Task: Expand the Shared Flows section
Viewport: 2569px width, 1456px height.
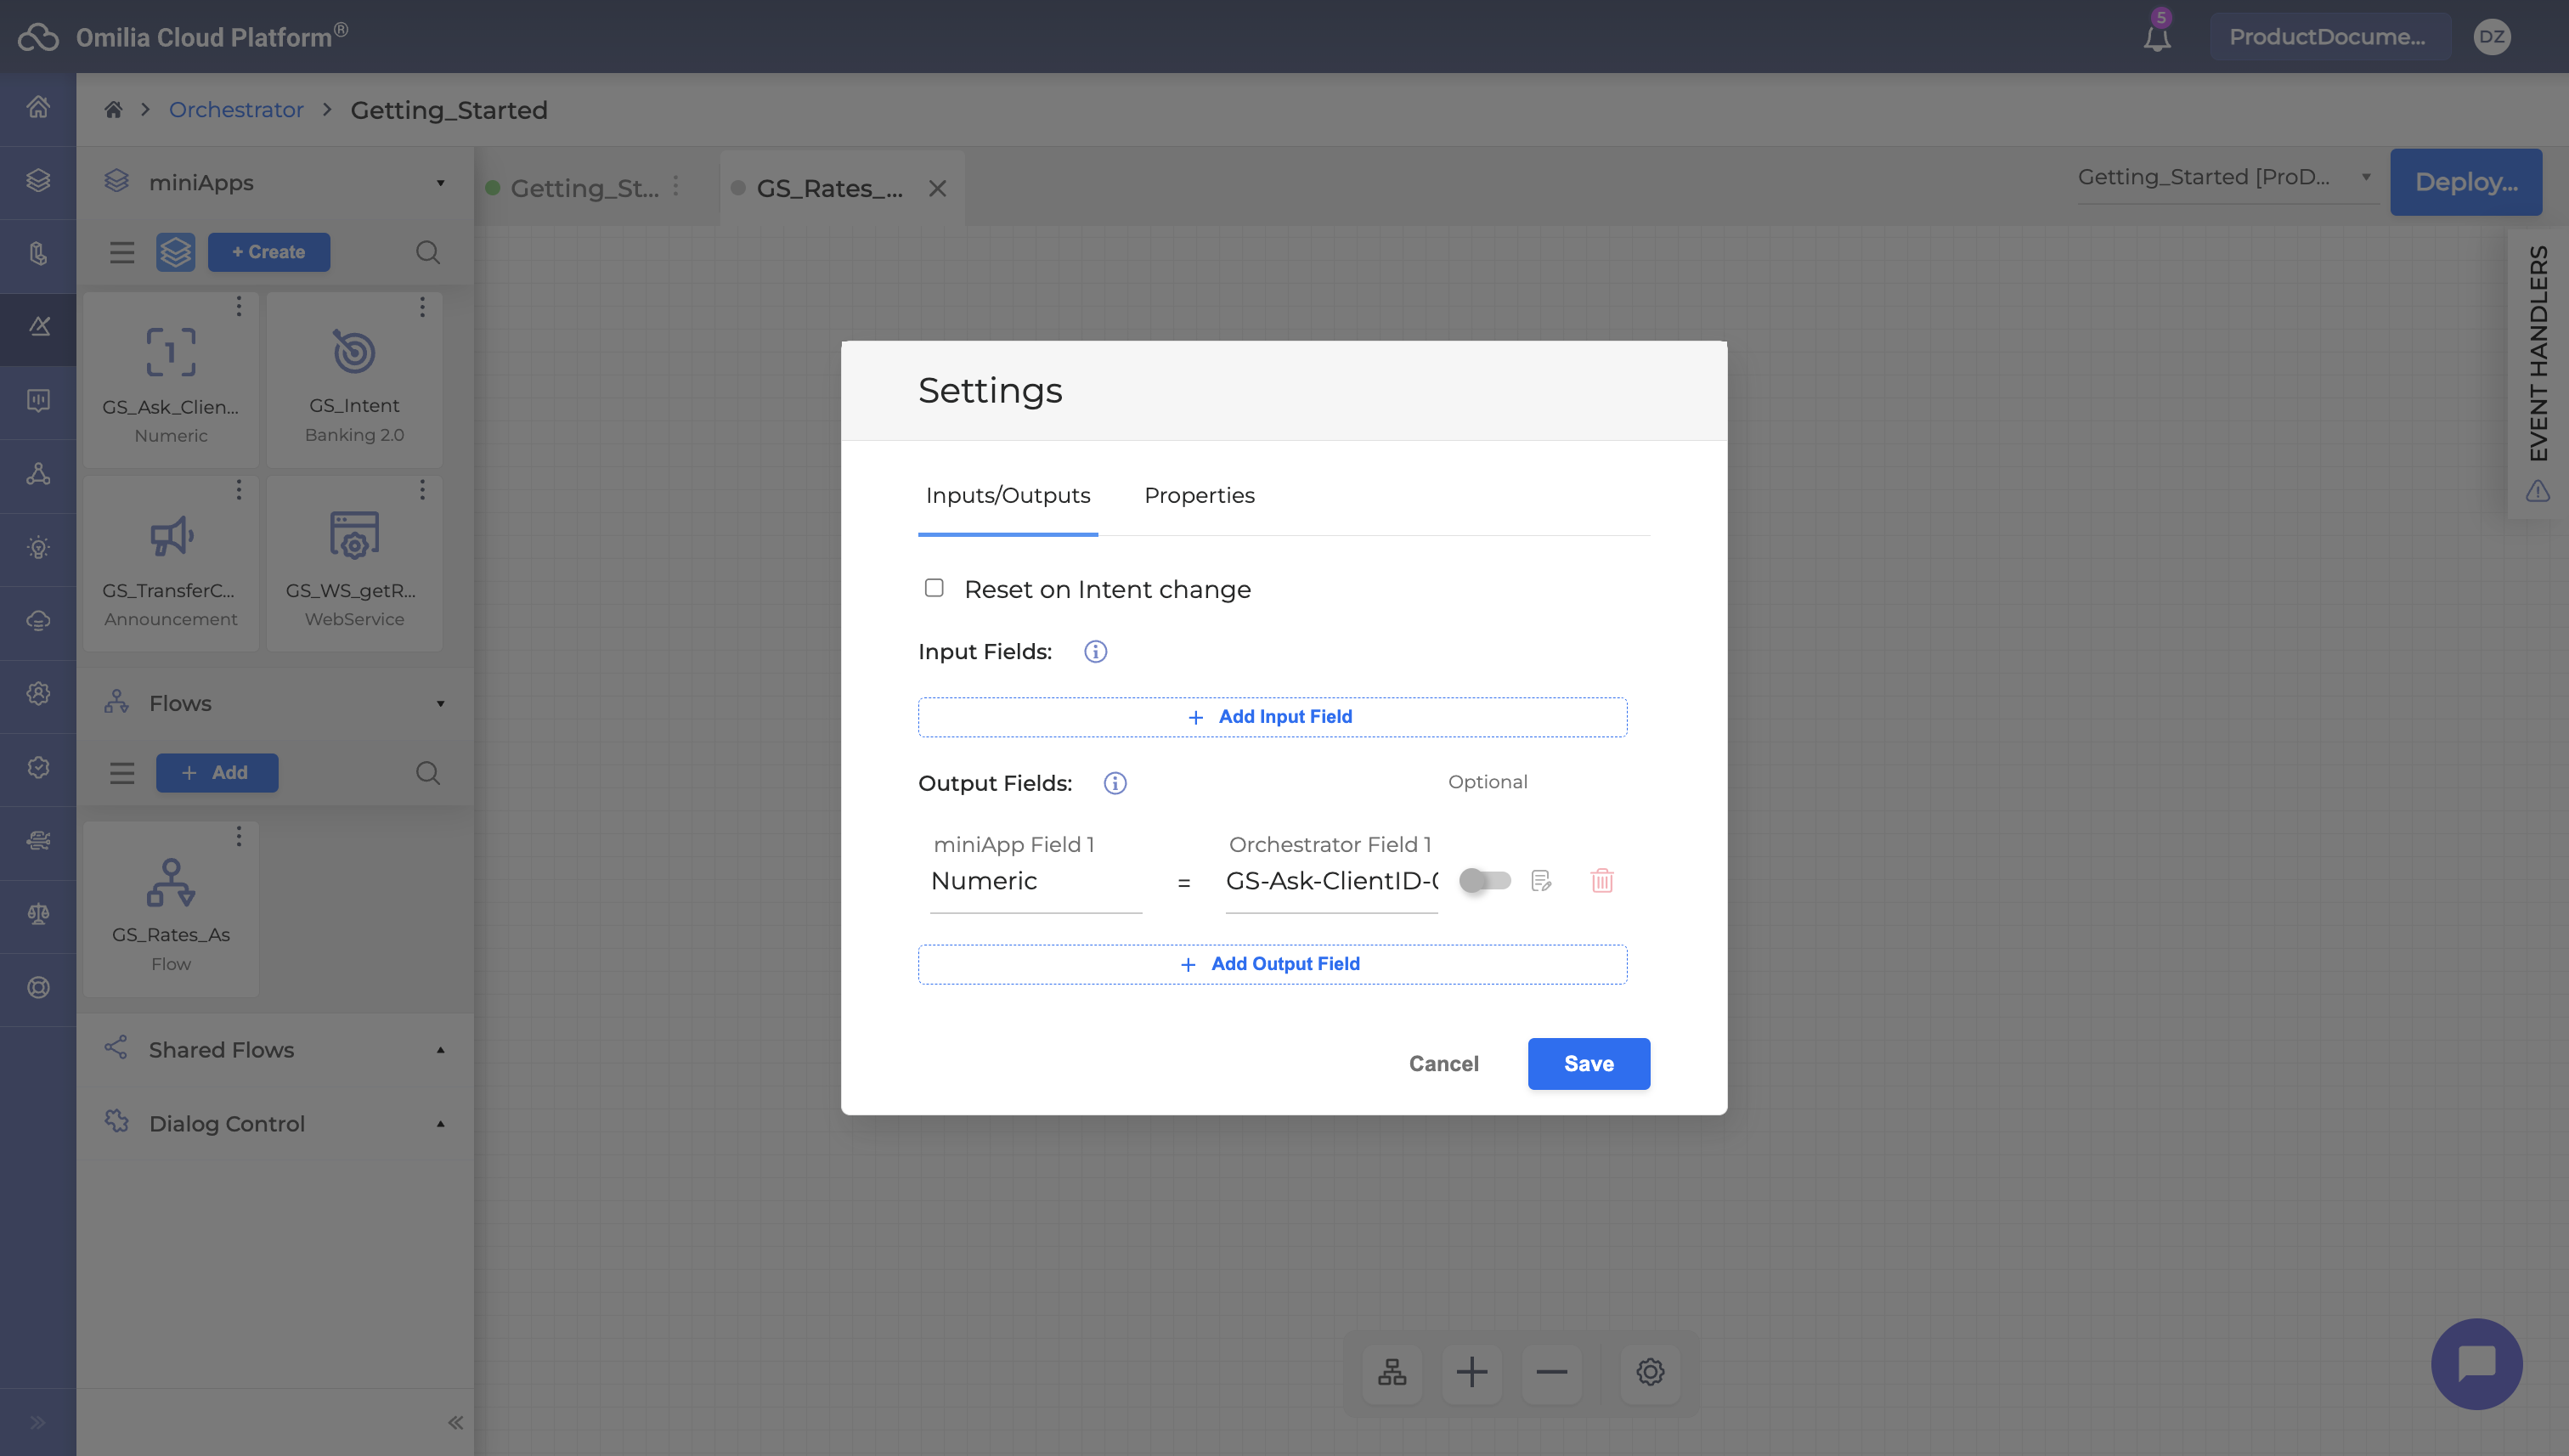Action: tap(440, 1050)
